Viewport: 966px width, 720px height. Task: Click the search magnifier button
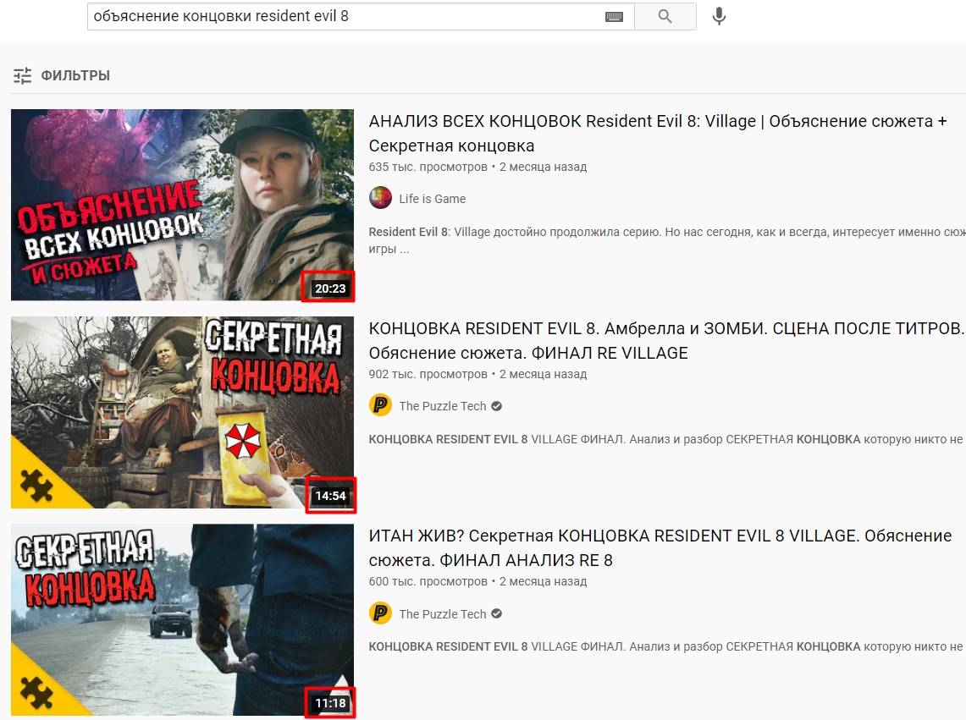[665, 16]
